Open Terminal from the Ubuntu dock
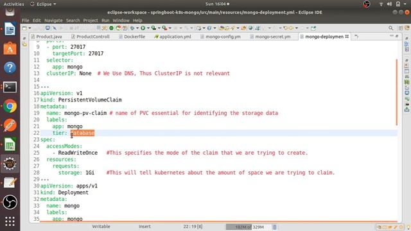The image size is (411, 231). point(10,87)
